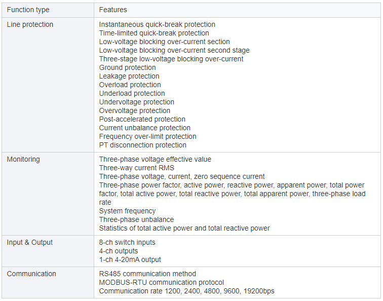Click 'Time-limited quick-break protection' line
The image size is (383, 301).
click(154, 33)
